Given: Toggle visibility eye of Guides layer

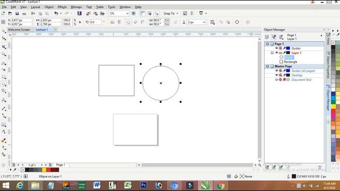Looking at the screenshot, I should click(x=276, y=48).
